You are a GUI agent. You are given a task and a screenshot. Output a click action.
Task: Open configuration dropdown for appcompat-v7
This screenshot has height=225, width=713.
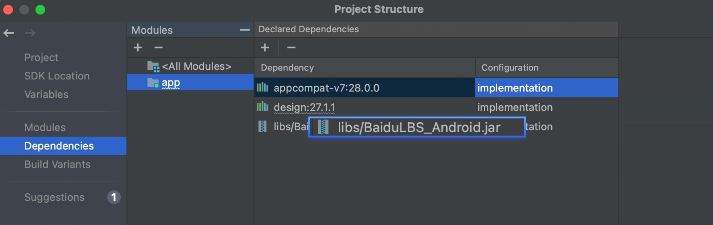click(x=546, y=88)
